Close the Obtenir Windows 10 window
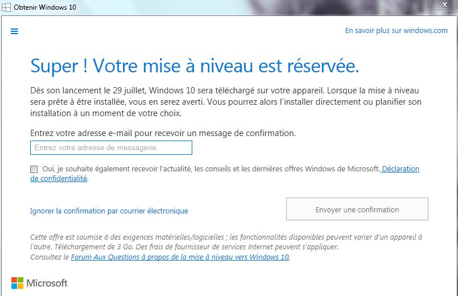 pos(444,5)
